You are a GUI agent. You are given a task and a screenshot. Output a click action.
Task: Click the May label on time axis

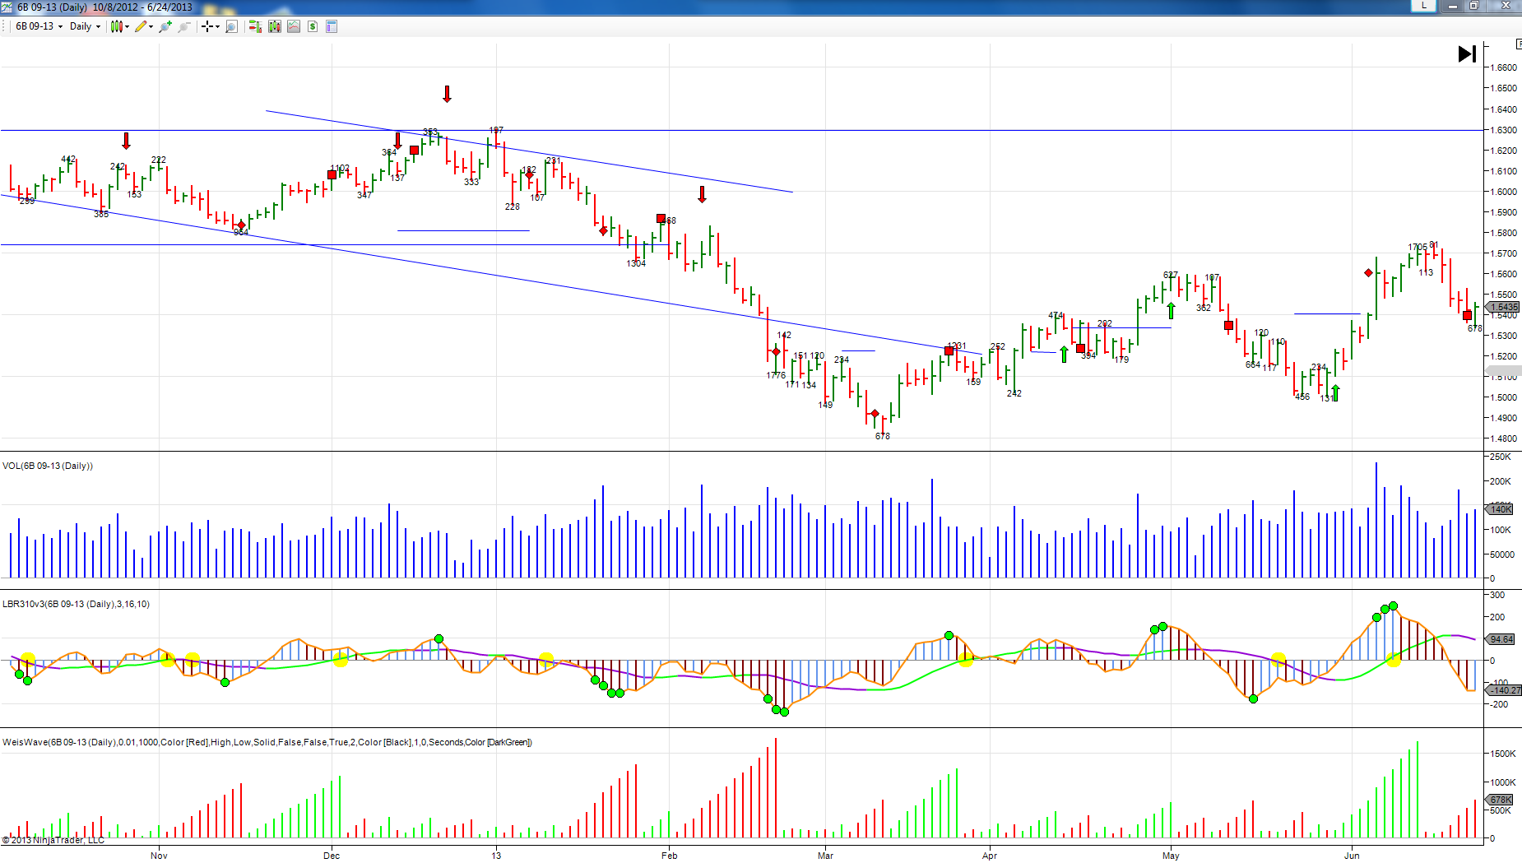tap(1171, 856)
